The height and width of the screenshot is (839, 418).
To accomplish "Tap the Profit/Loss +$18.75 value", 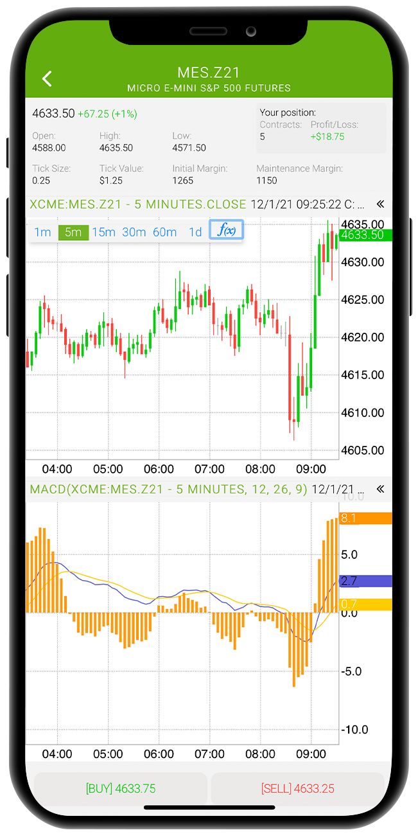I will 327,137.
